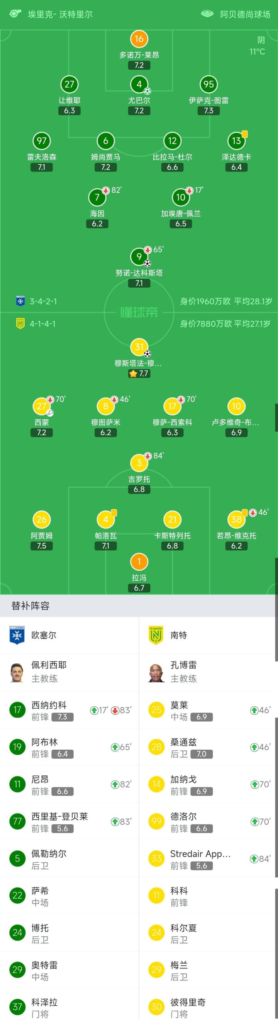Open player 穆斯塔法 number 31 badge

139,347
